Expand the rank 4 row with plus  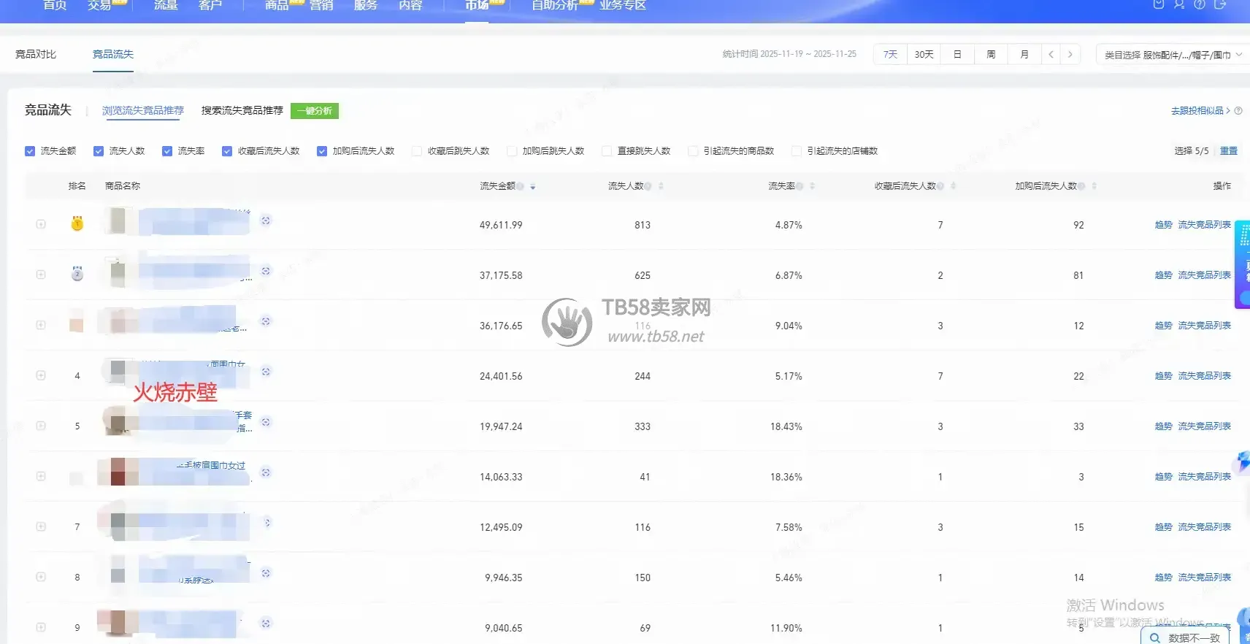tap(41, 375)
